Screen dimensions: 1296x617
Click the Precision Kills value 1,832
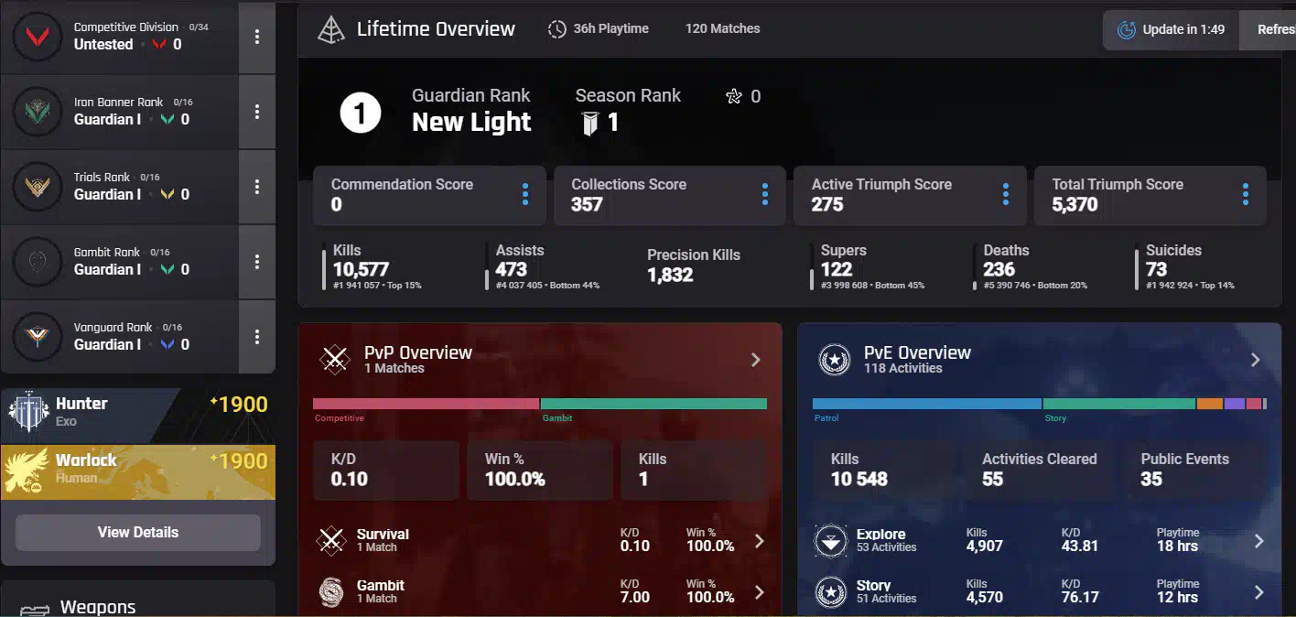click(670, 275)
